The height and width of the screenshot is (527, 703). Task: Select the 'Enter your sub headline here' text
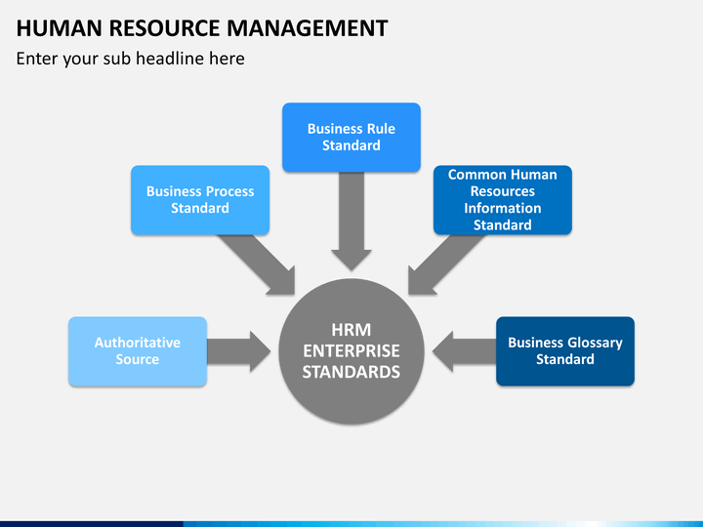pos(131,59)
